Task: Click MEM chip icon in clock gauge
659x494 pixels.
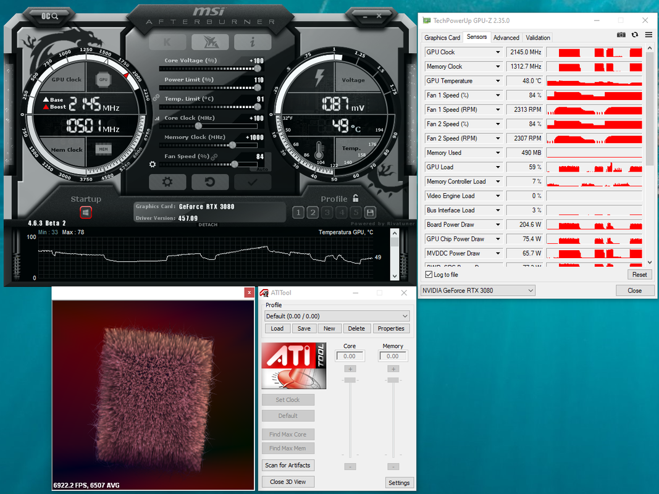Action: pyautogui.click(x=103, y=149)
